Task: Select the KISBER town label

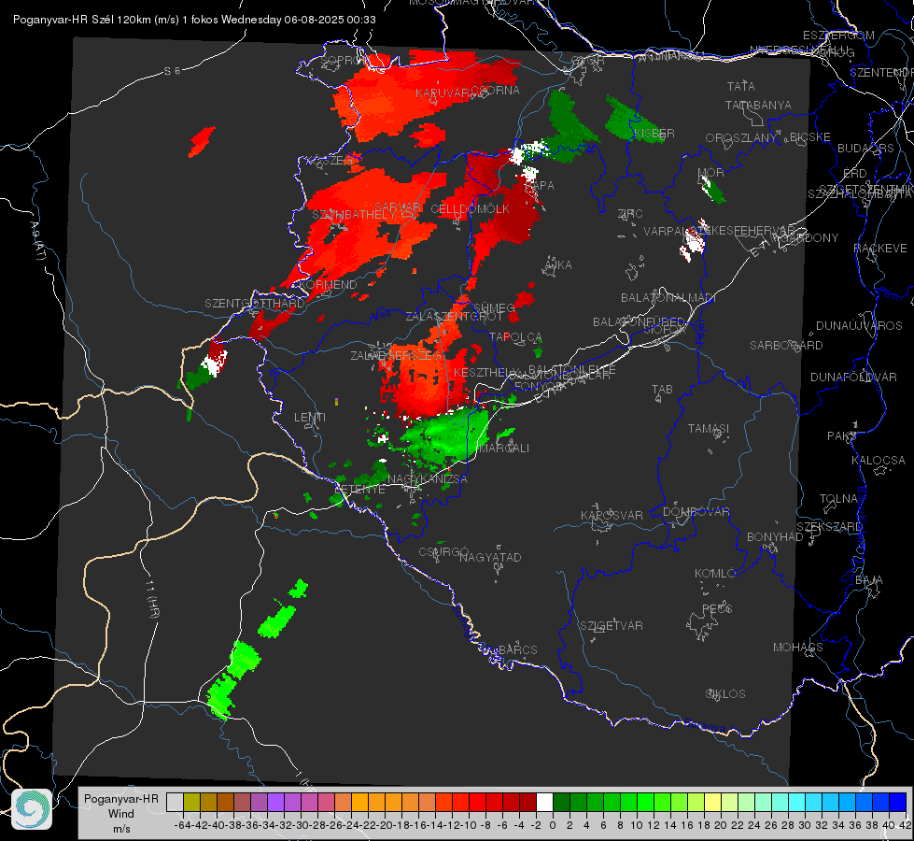Action: pyautogui.click(x=654, y=133)
